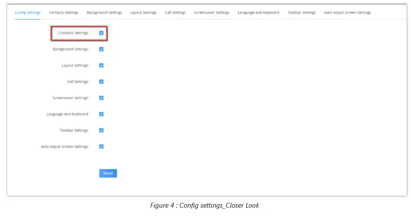The width and height of the screenshot is (411, 218).
Task: Click the 'Figure 4 : Config settings_Closer Look' caption
Action: point(205,205)
